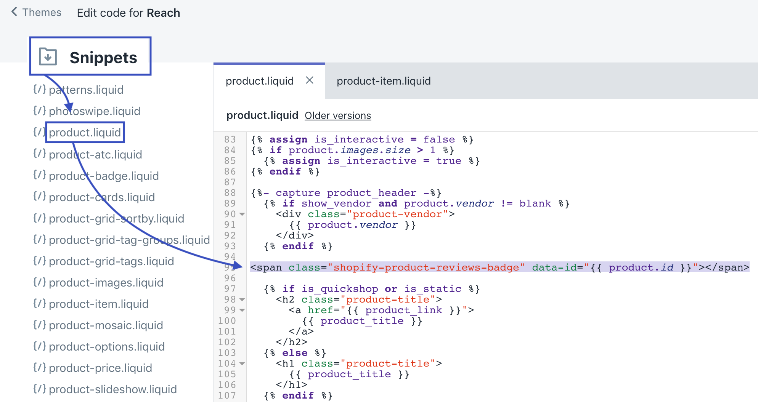Click the liquid file icon beside product-cards.liquid
This screenshot has width=758, height=402.
pyautogui.click(x=39, y=196)
